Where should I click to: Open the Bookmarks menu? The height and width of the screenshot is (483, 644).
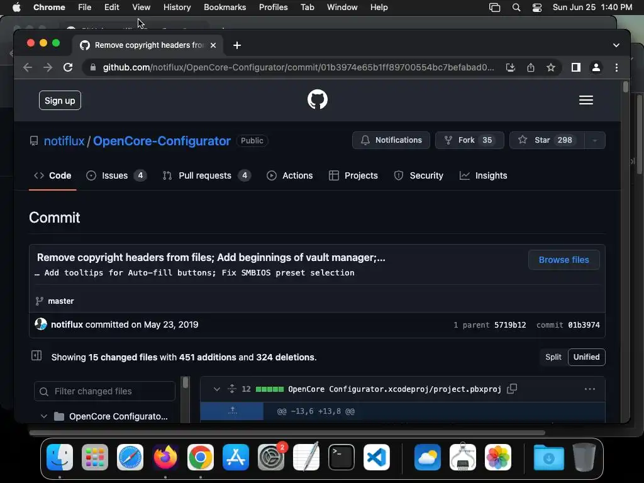coord(225,8)
